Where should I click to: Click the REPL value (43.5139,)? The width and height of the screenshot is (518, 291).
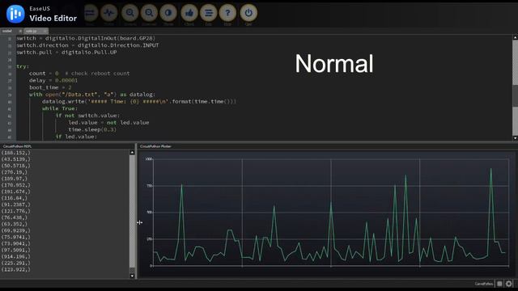click(16, 159)
